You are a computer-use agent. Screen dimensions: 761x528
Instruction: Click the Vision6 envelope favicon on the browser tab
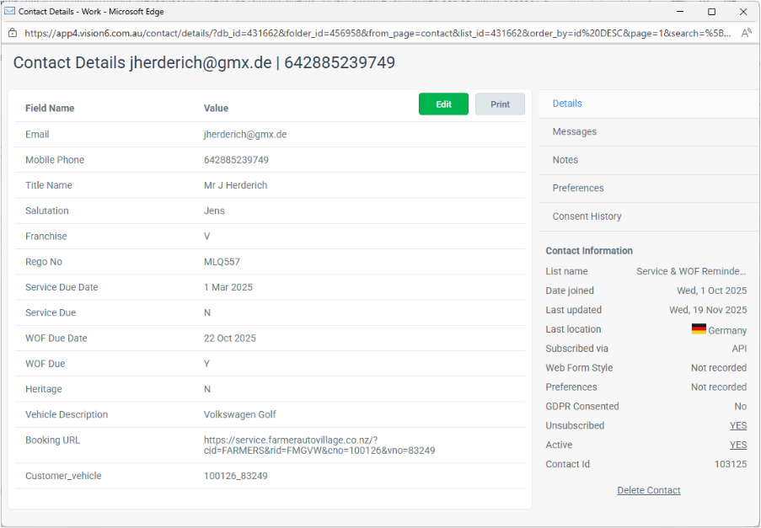9,12
